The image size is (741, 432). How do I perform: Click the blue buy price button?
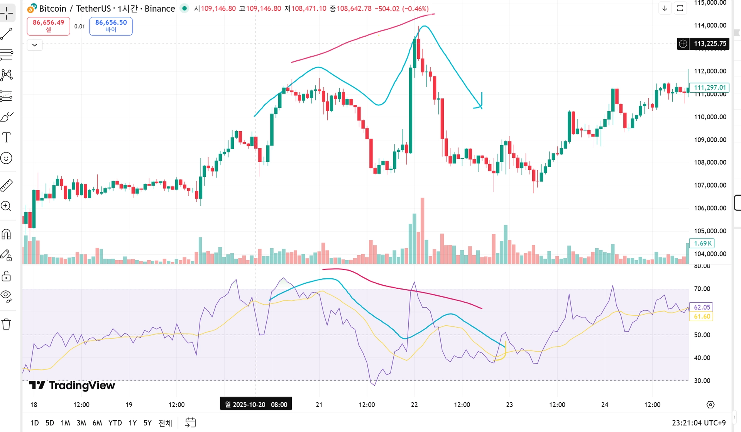[111, 26]
